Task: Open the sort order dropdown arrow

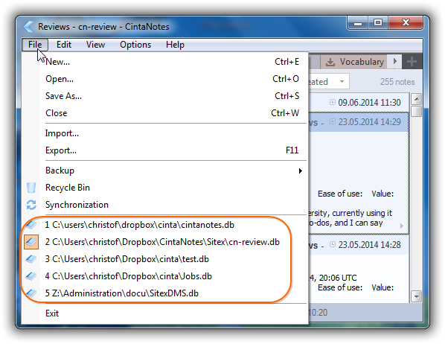Action: [342, 82]
